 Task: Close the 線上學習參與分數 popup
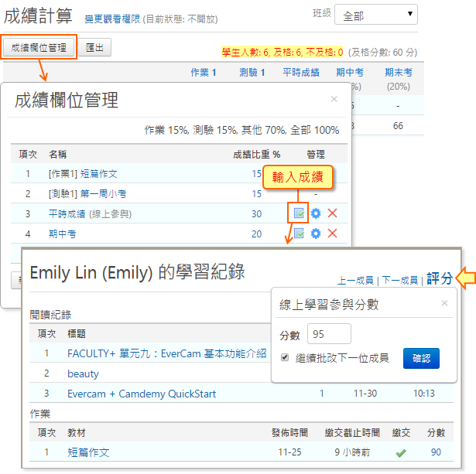[x=444, y=303]
